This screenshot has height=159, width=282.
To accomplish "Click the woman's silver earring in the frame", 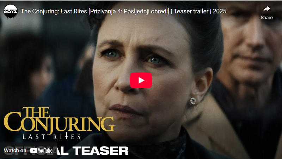I will [x=192, y=101].
